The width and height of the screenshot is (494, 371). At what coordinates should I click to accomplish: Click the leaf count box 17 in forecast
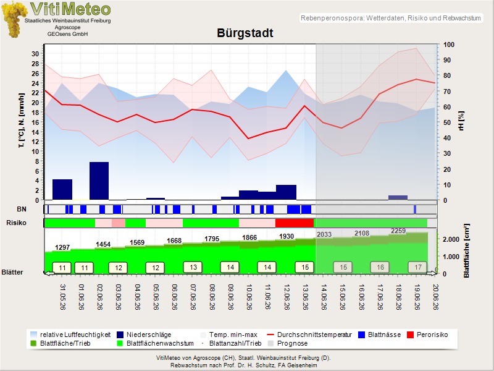pyautogui.click(x=418, y=267)
